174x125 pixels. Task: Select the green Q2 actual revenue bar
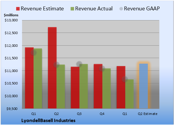[x=61, y=86]
